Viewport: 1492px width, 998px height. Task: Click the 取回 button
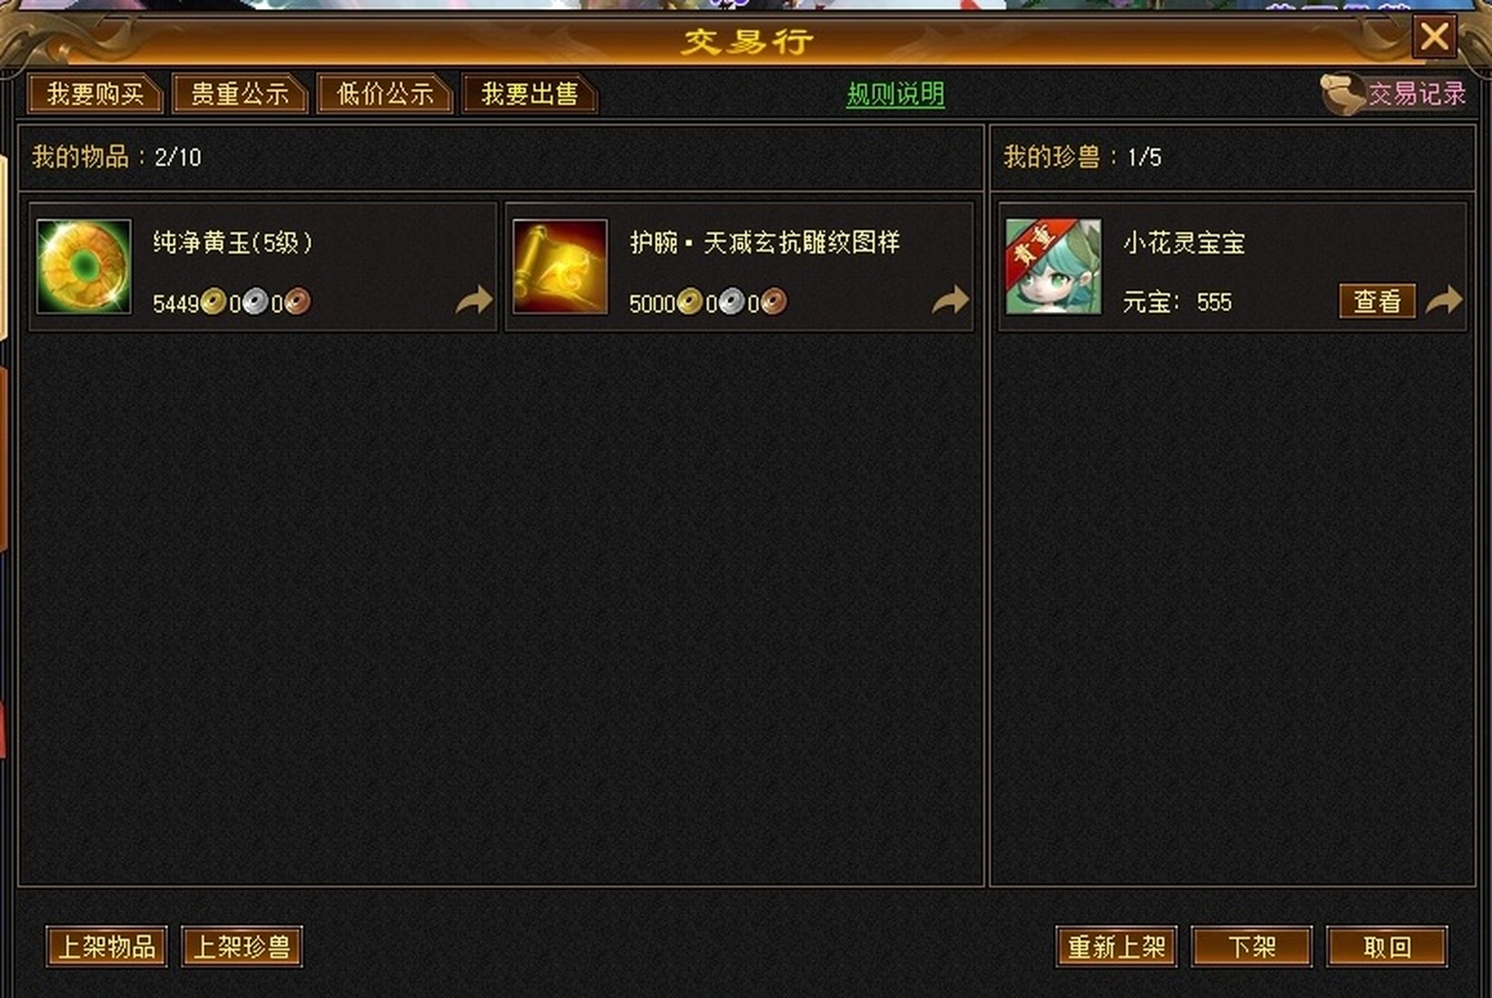tap(1387, 947)
